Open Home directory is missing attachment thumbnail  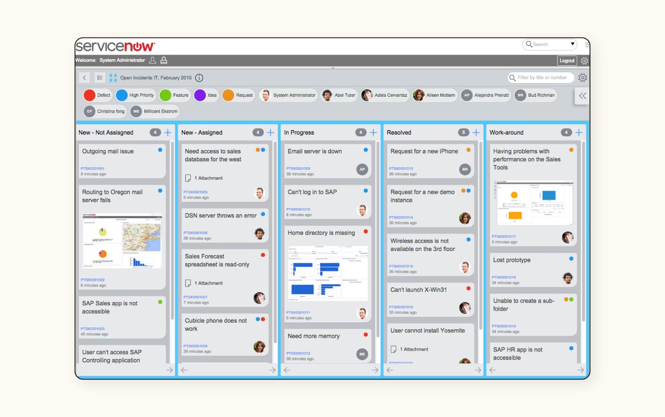click(327, 273)
